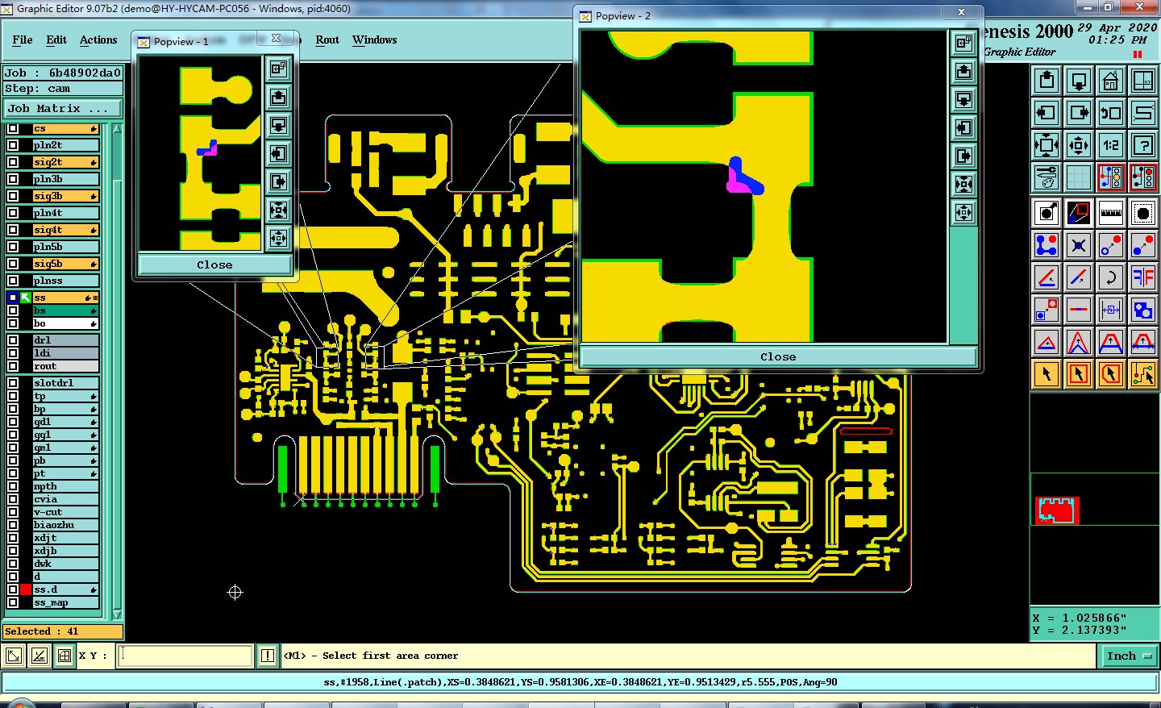
Task: Click the Home view icon in the right toolbar
Action: 1111,81
